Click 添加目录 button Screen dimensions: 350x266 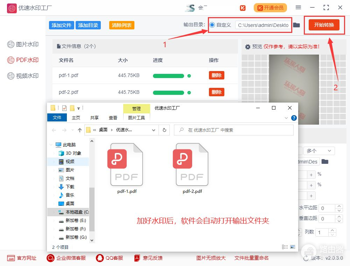(x=88, y=25)
